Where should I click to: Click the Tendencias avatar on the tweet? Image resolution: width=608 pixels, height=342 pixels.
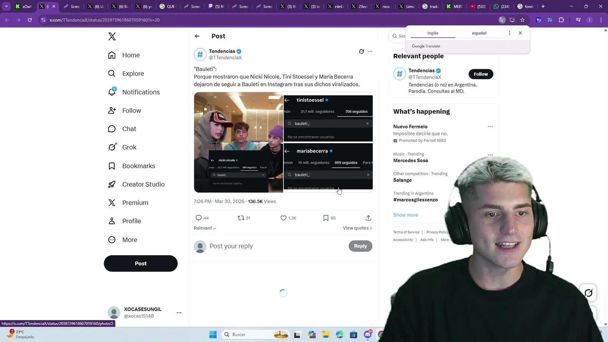pos(200,55)
